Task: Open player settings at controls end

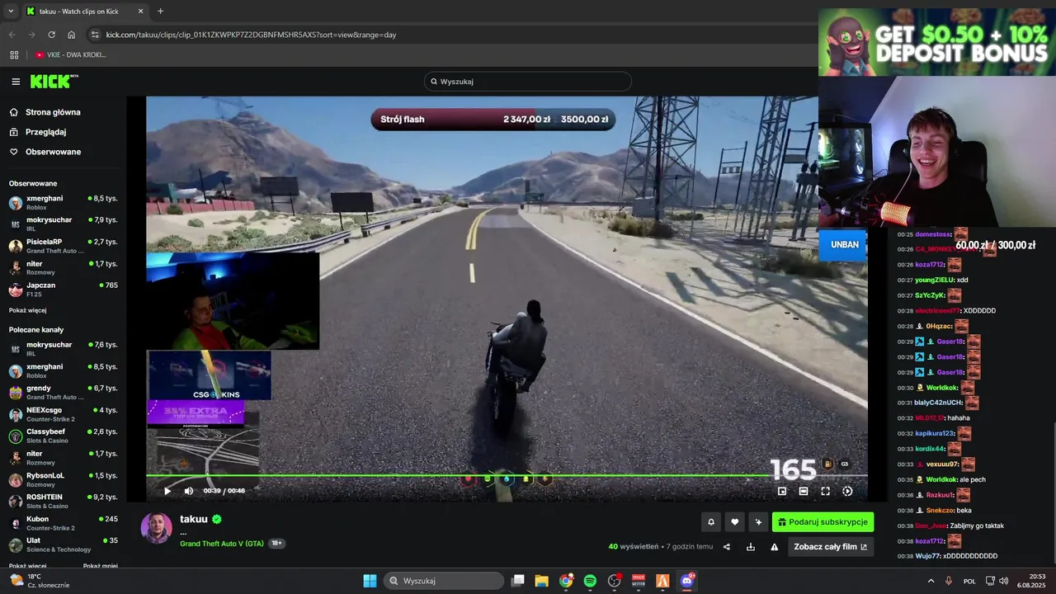Action: tap(847, 491)
